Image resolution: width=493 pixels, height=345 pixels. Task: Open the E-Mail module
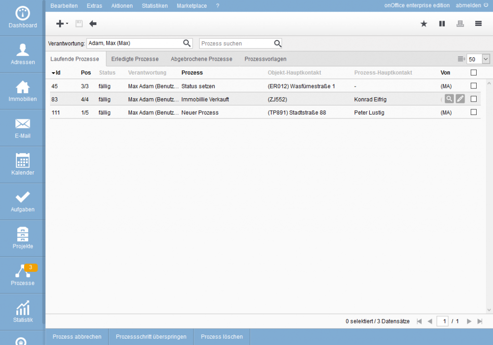tap(23, 128)
